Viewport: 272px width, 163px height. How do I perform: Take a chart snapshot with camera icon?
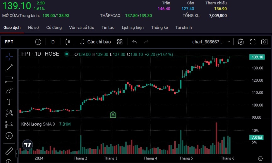(x=264, y=42)
